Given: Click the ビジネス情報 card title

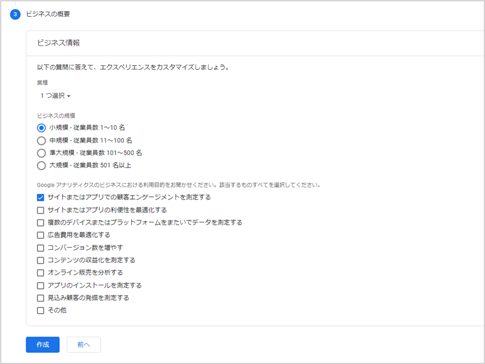Looking at the screenshot, I should [x=59, y=42].
